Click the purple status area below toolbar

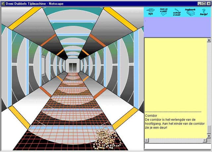[x=177, y=28]
